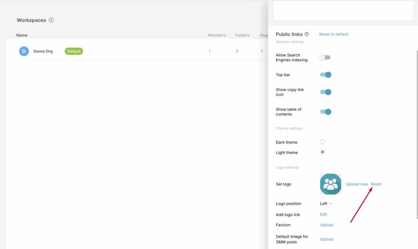
Task: Edit the Add logo link setting
Action: point(323,214)
